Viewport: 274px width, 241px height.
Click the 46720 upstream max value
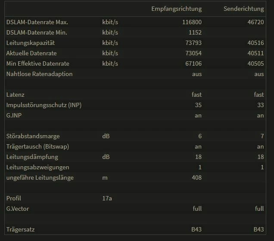(x=255, y=22)
